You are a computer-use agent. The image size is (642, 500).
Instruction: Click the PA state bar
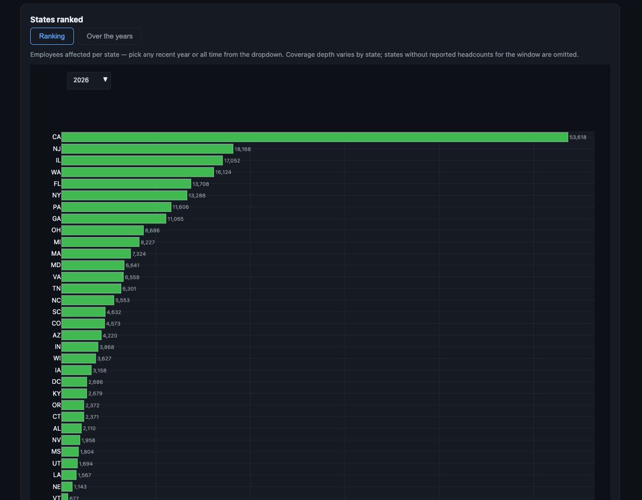[116, 207]
